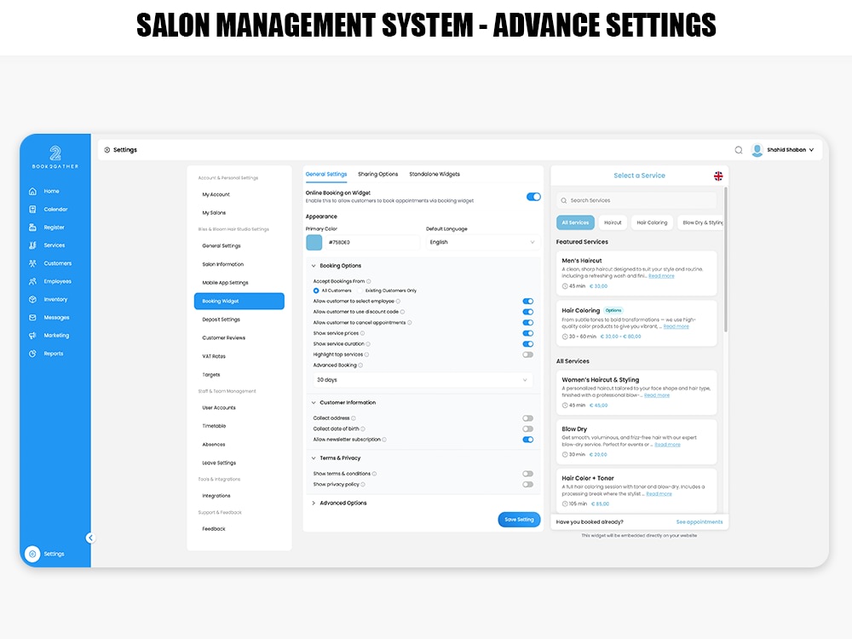
Task: Click the Save Setting button
Action: pos(519,520)
